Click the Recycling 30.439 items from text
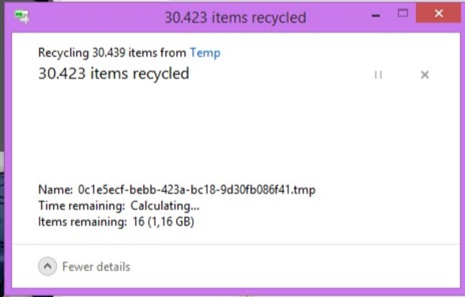Image resolution: width=465 pixels, height=297 pixels. pos(112,53)
